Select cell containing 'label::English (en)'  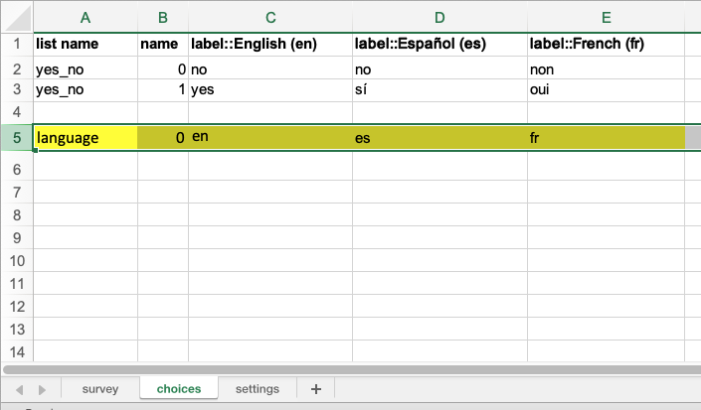coord(270,44)
